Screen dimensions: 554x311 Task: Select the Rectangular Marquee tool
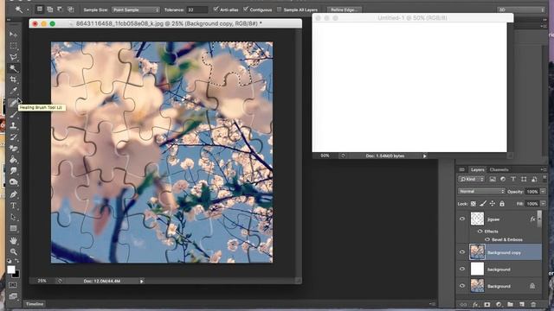(14, 46)
